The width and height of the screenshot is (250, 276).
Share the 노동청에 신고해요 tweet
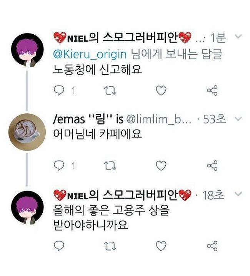[212, 91]
